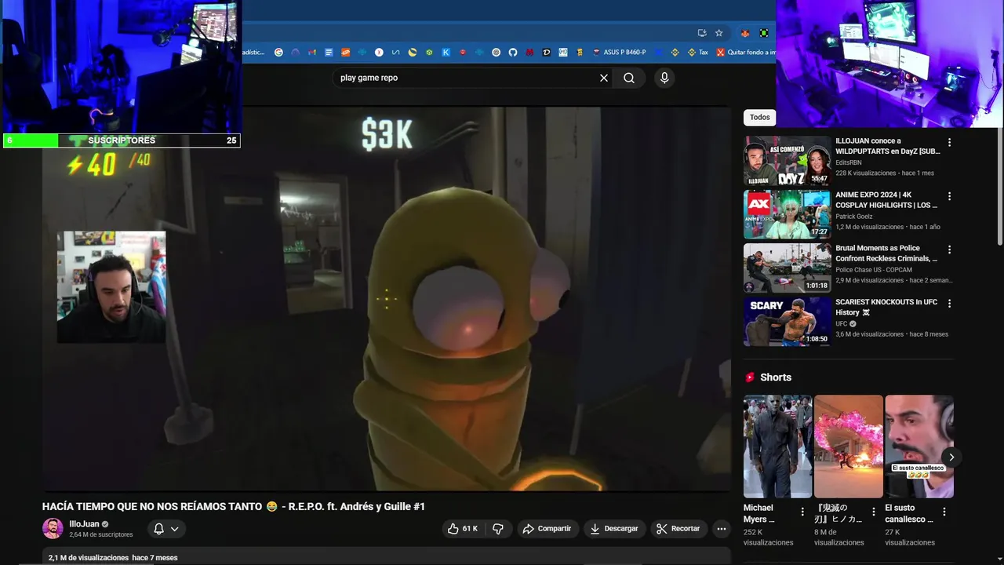Click the search magnifier button

629,78
